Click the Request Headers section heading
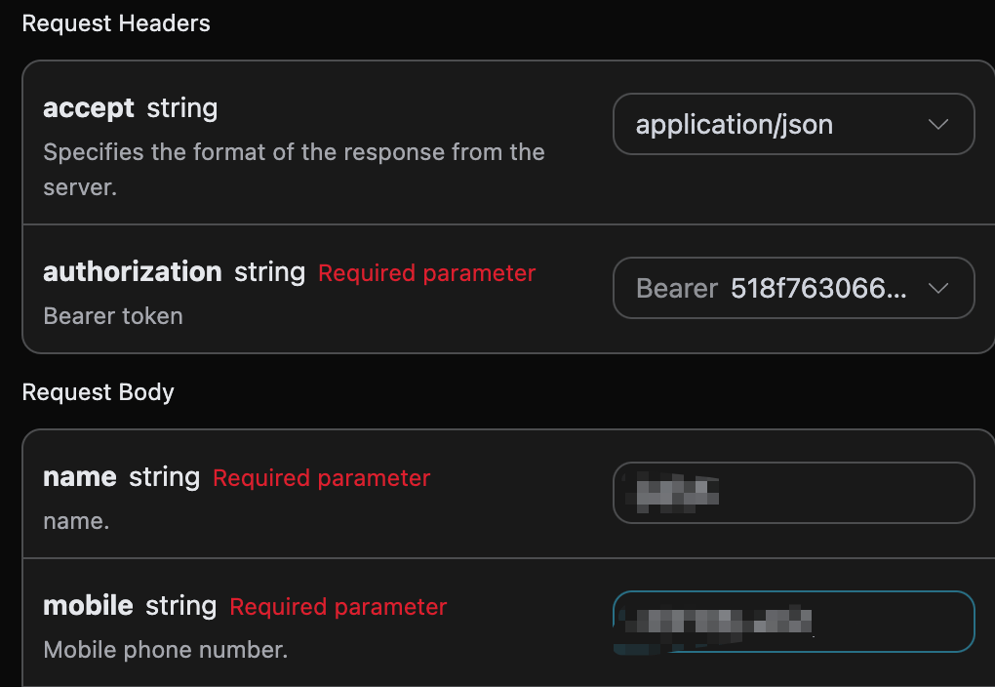Image resolution: width=995 pixels, height=687 pixels. [x=116, y=23]
